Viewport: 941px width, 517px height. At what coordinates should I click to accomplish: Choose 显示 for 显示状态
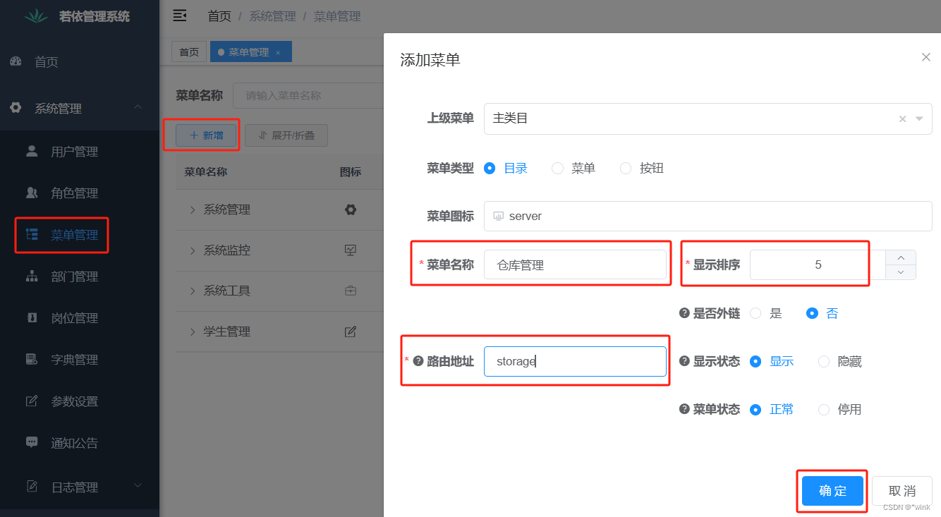coord(755,361)
